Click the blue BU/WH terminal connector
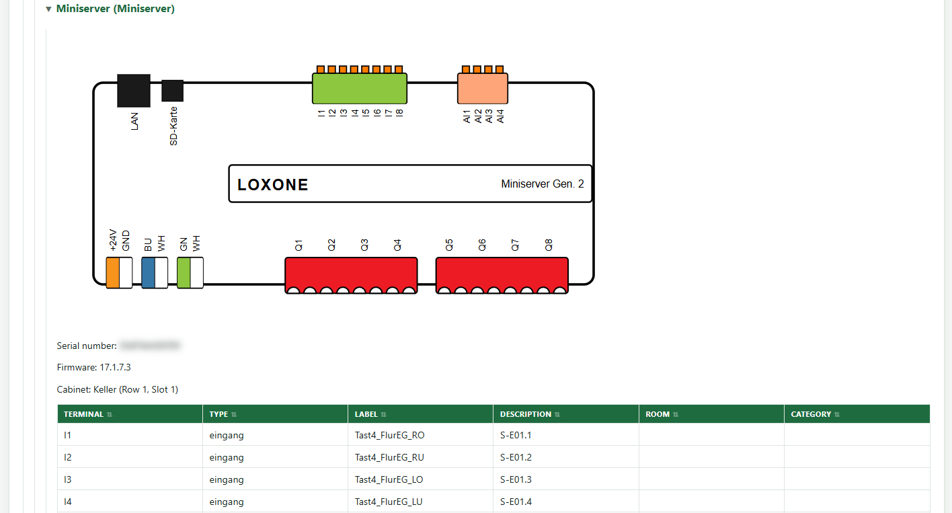952x513 pixels. click(x=155, y=273)
